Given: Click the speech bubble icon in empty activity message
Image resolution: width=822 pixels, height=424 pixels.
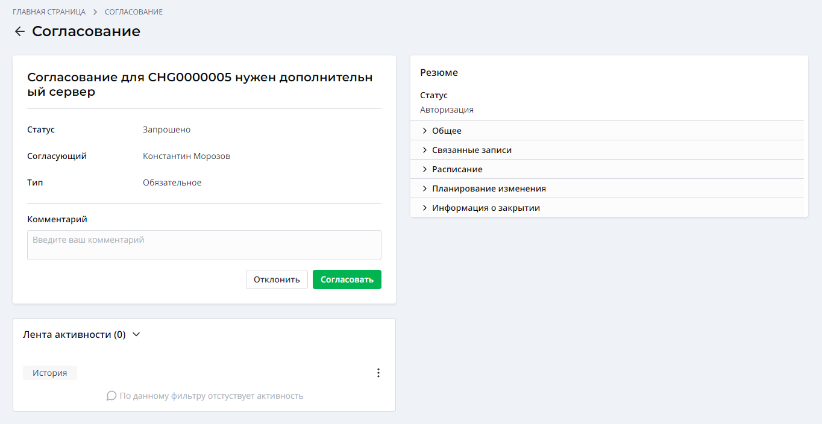Looking at the screenshot, I should 111,396.
